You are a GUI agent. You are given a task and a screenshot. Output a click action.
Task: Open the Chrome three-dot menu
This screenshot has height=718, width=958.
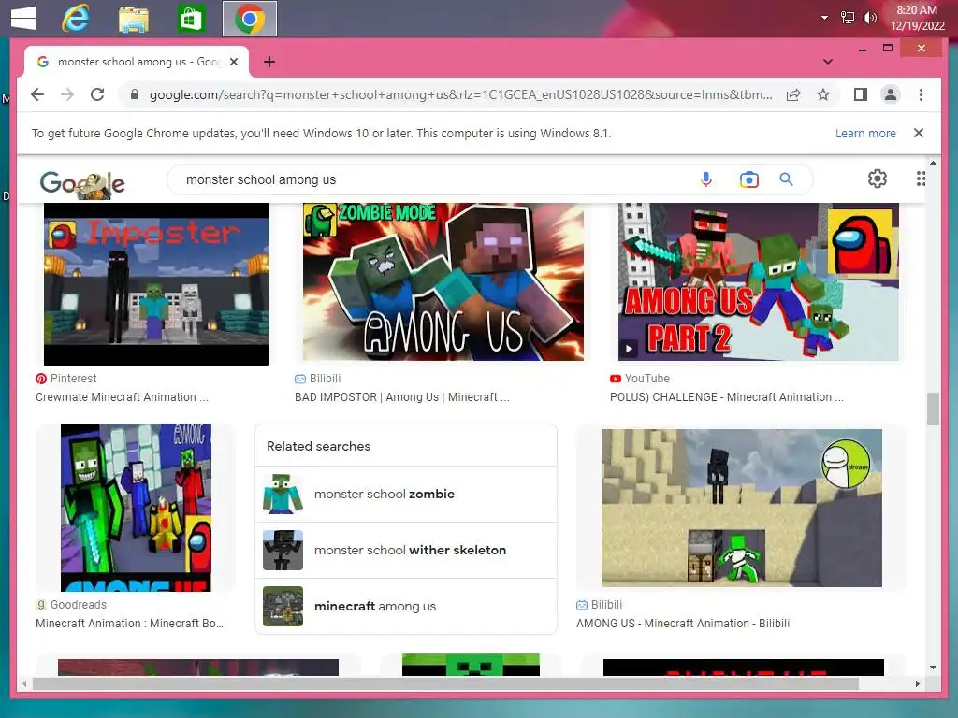pyautogui.click(x=921, y=94)
